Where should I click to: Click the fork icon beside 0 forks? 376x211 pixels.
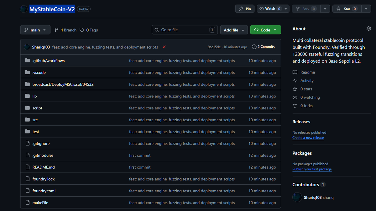(x=295, y=106)
